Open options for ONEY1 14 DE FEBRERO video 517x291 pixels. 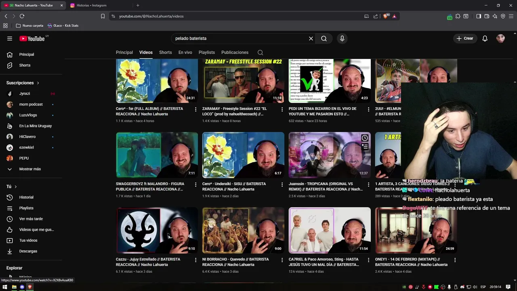point(455,260)
